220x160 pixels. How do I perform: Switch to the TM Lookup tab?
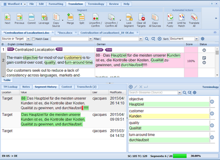[10, 87]
